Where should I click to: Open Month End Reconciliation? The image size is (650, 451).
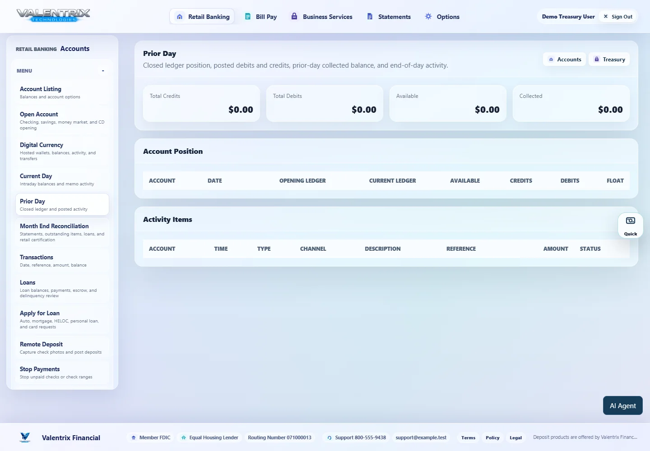(62, 232)
